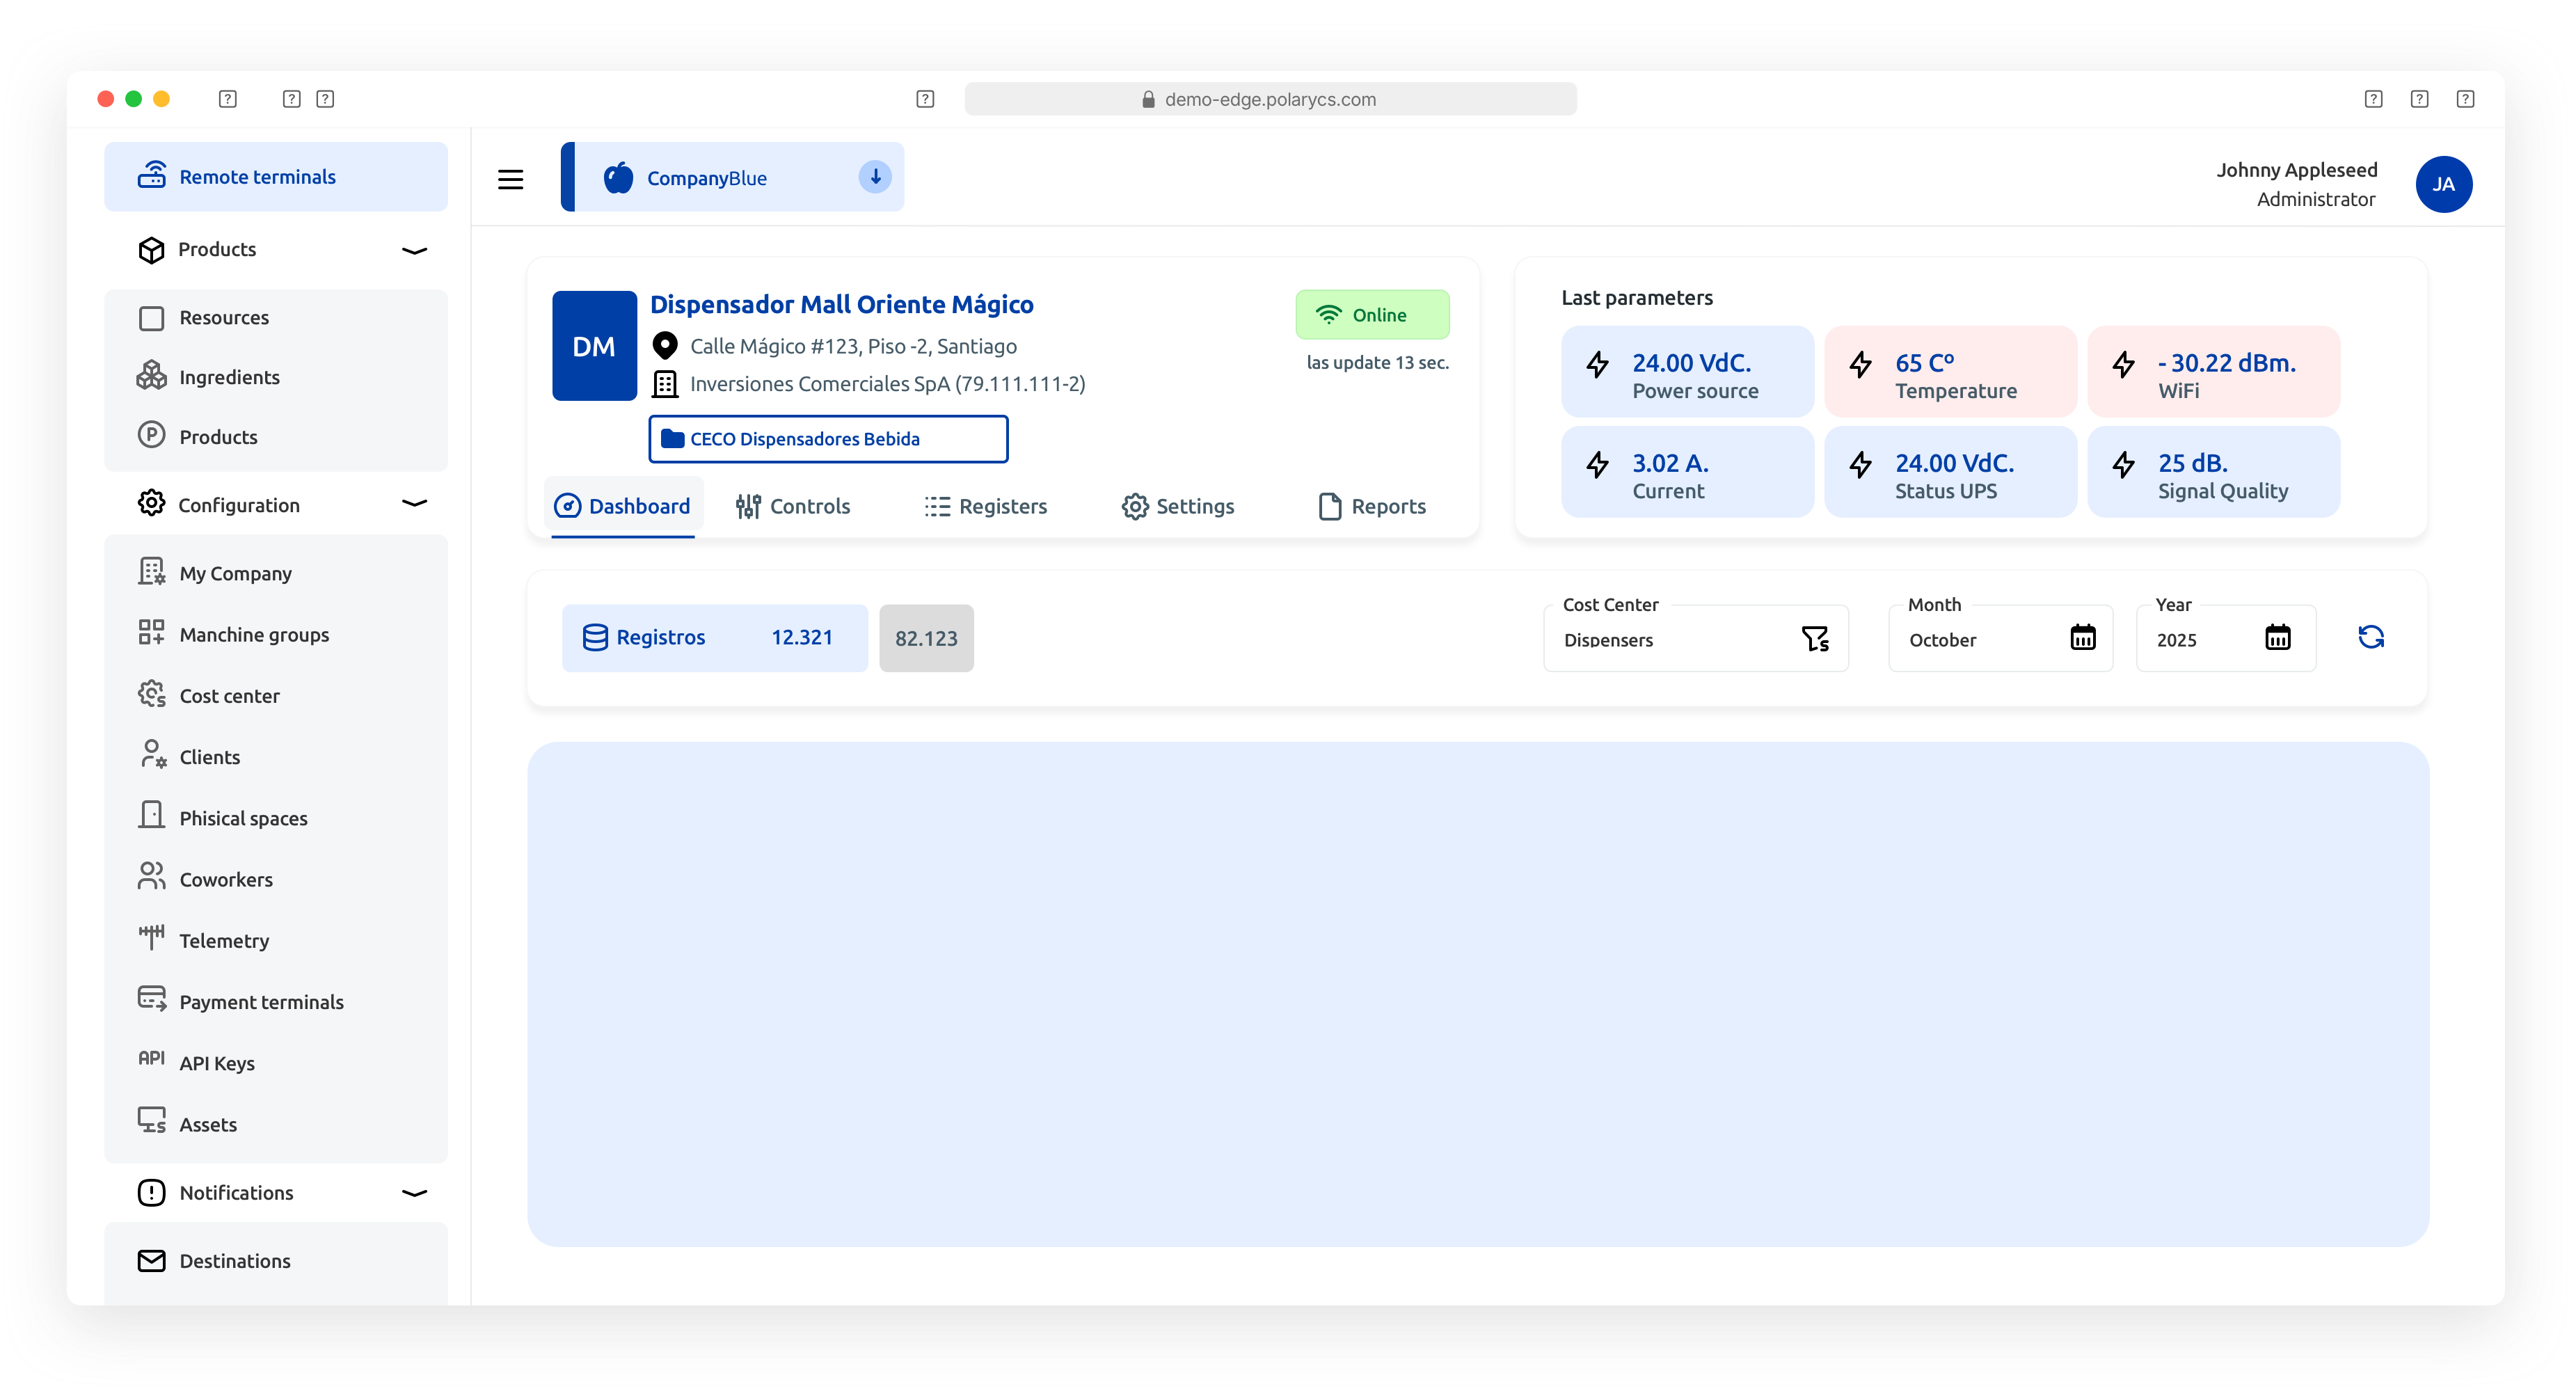Click the Telemetry antenna icon
The width and height of the screenshot is (2576, 1389).
click(151, 938)
